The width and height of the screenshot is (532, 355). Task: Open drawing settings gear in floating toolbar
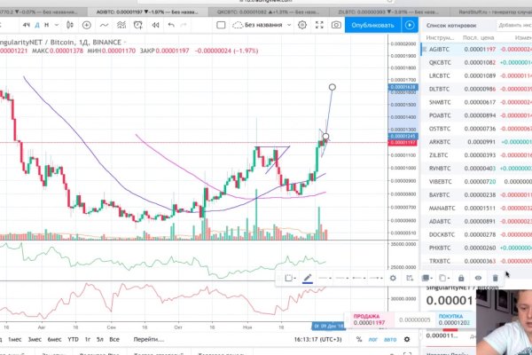[393, 278]
